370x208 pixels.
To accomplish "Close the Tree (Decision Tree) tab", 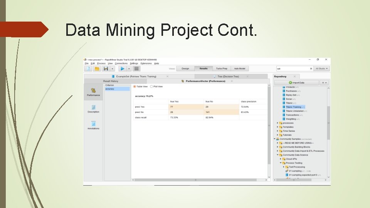I will [247, 76].
